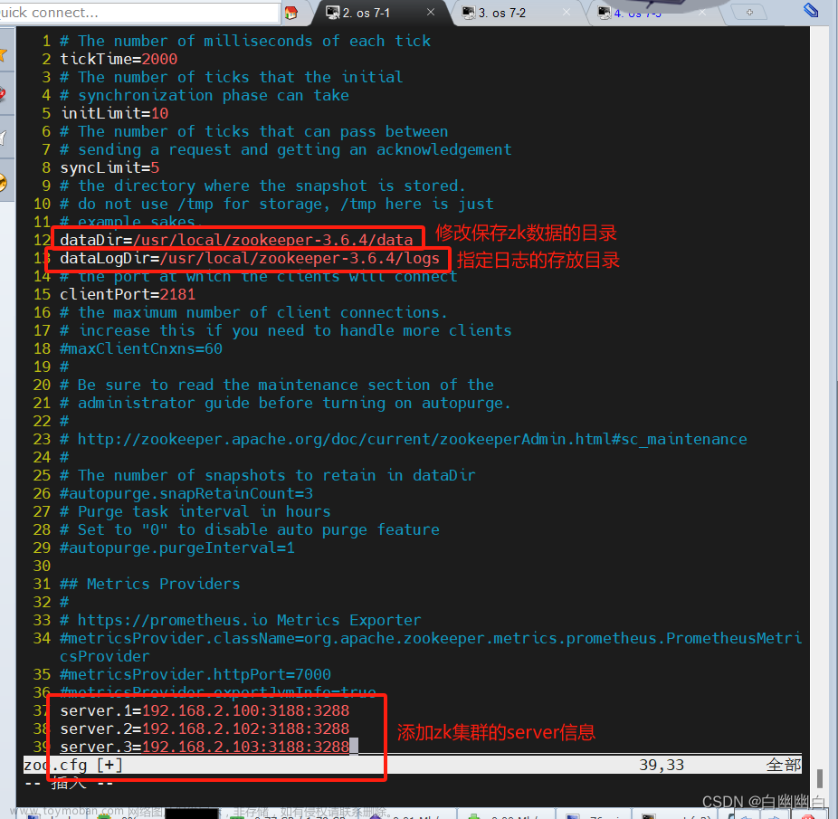Viewport: 838px width, 819px height.
Task: Open the Macros sidebar icon
Action: (x=4, y=138)
